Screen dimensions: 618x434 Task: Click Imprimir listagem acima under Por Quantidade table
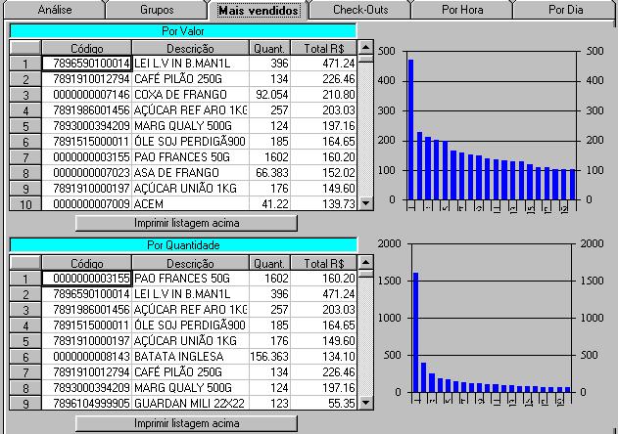tap(186, 423)
